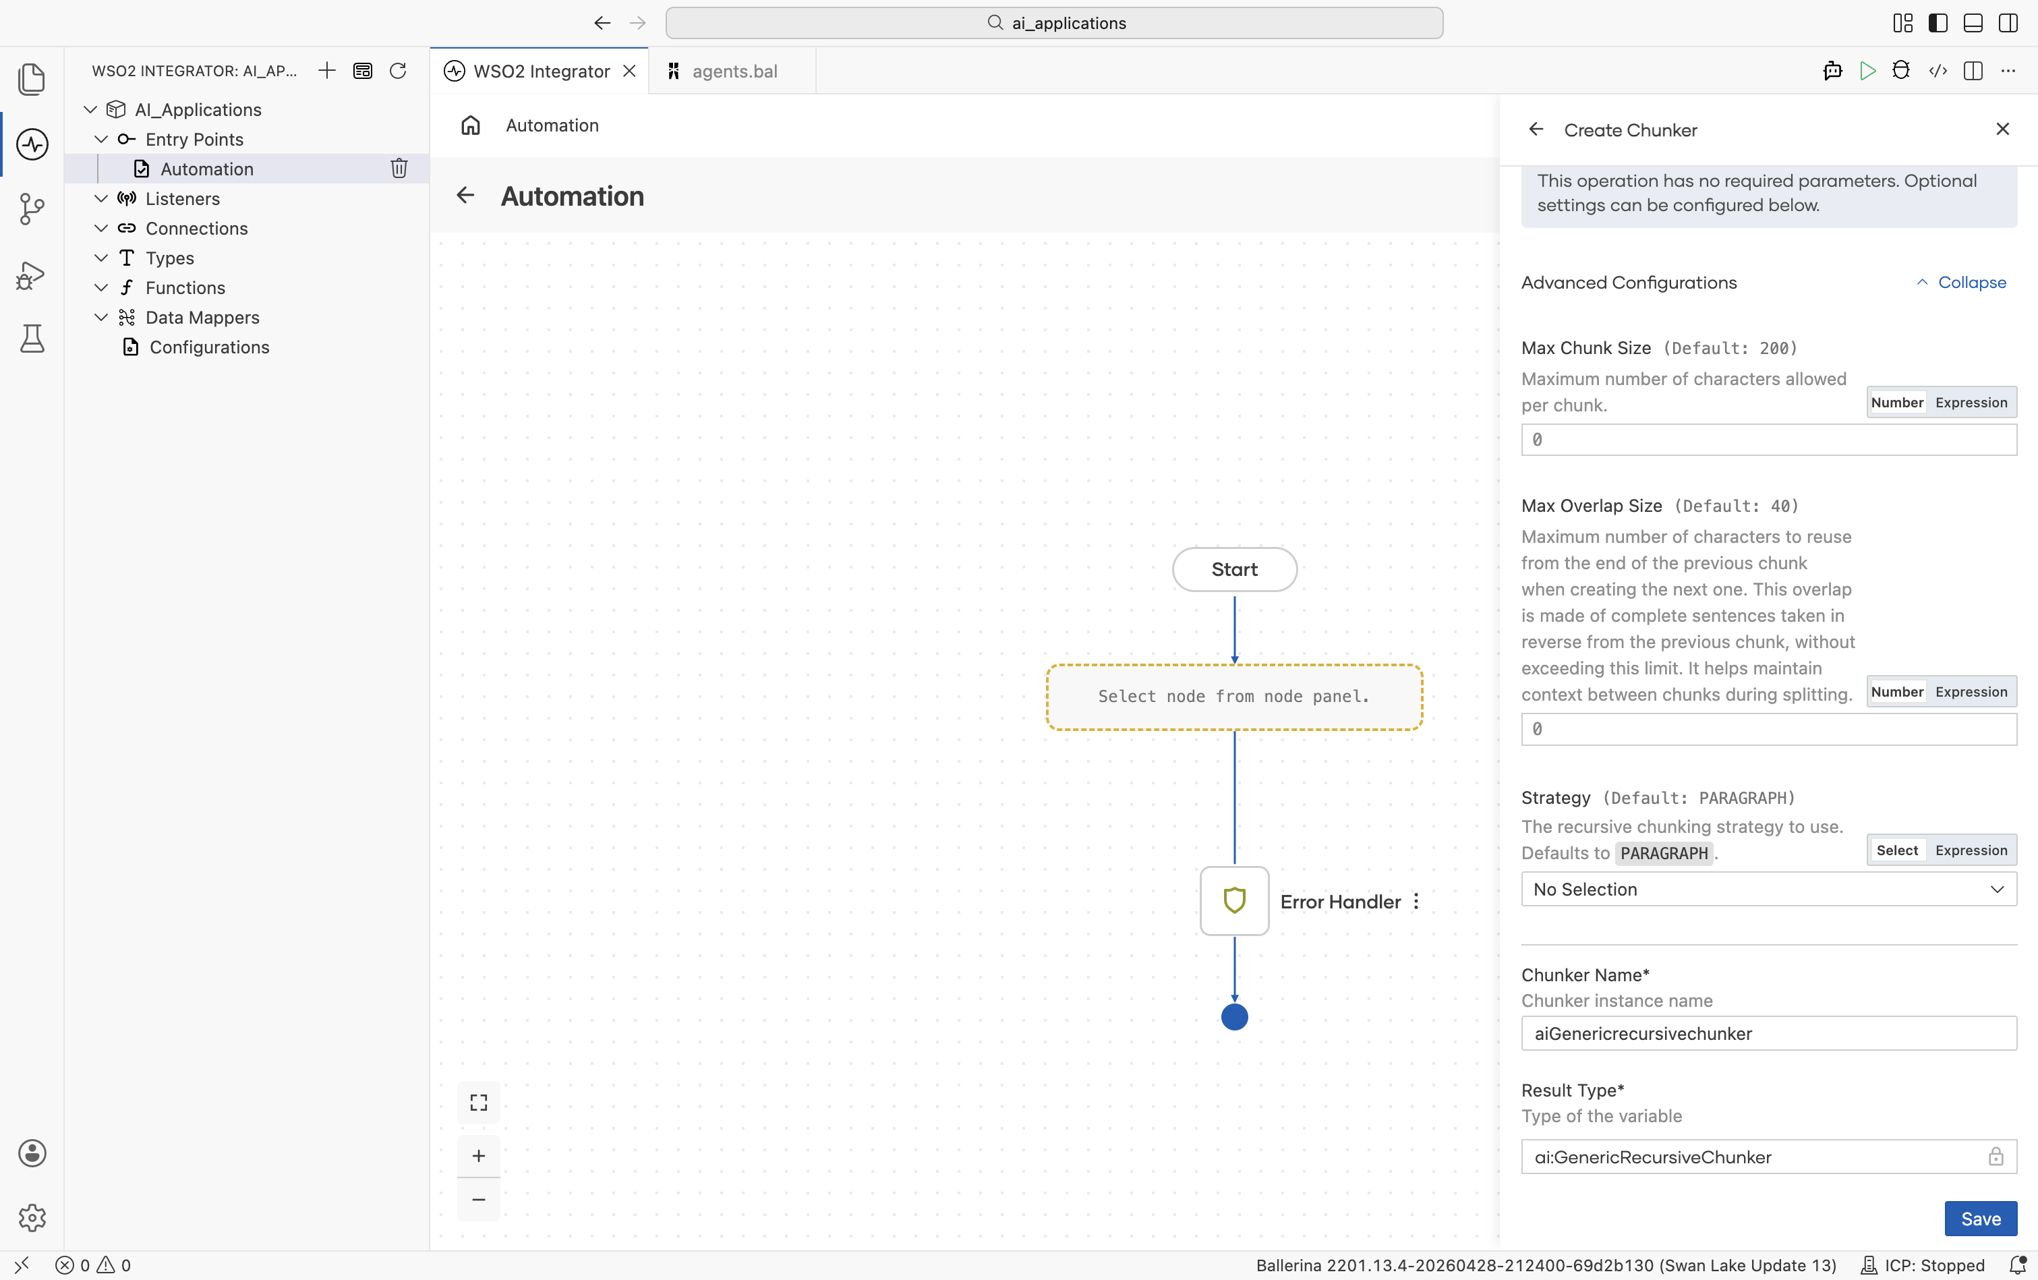2038x1280 pixels.
Task: Click ICP: Stopped status bar item
Action: click(x=1922, y=1264)
